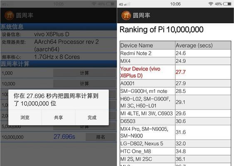The height and width of the screenshot is (166, 234).
Task: Select the red 27.7 average value
Action: [180, 72]
